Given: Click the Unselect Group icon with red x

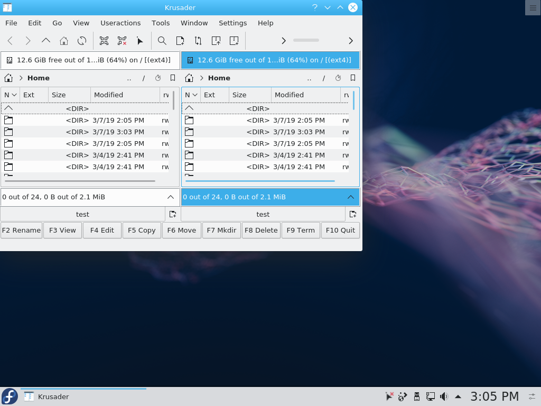Looking at the screenshot, I should (x=122, y=41).
